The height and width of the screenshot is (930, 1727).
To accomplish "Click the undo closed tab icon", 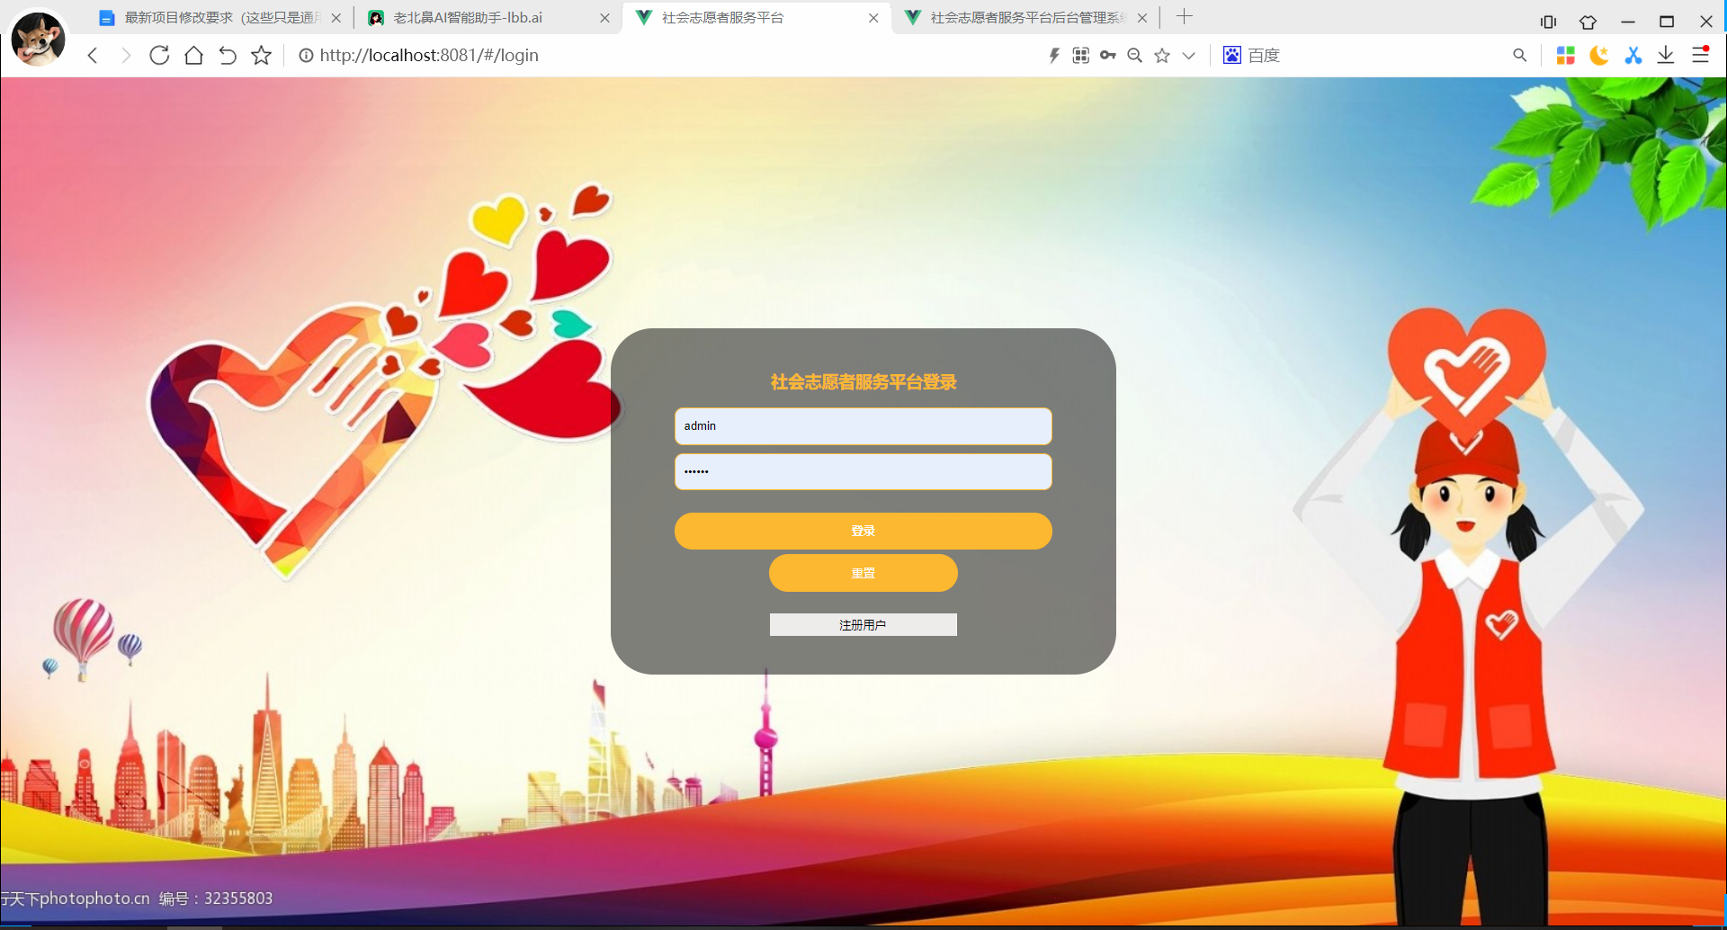I will point(228,56).
